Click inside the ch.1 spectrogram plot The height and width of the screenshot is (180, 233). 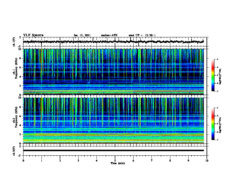pos(114,72)
